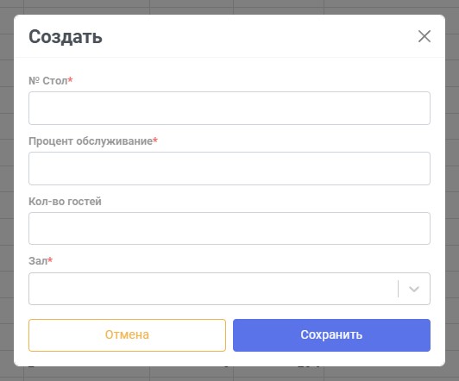The width and height of the screenshot is (459, 381).
Task: Close the Создать dialog with X icon
Action: tap(424, 36)
